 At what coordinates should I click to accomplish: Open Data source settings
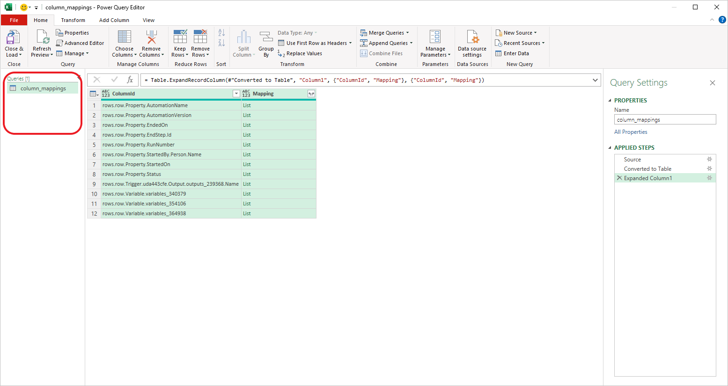(x=472, y=44)
